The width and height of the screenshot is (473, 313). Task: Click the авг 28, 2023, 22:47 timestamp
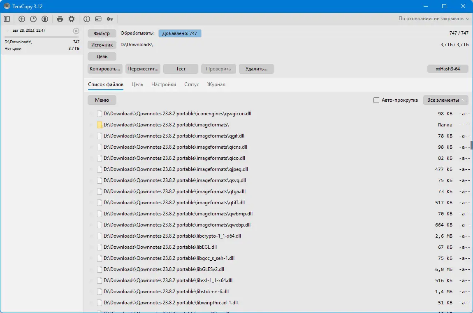coord(29,30)
